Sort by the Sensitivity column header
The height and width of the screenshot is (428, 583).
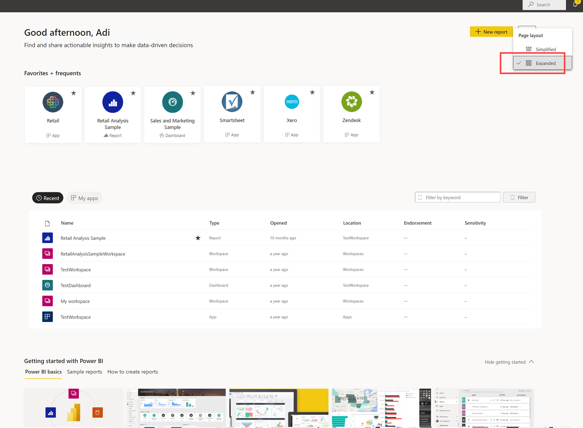(x=475, y=223)
